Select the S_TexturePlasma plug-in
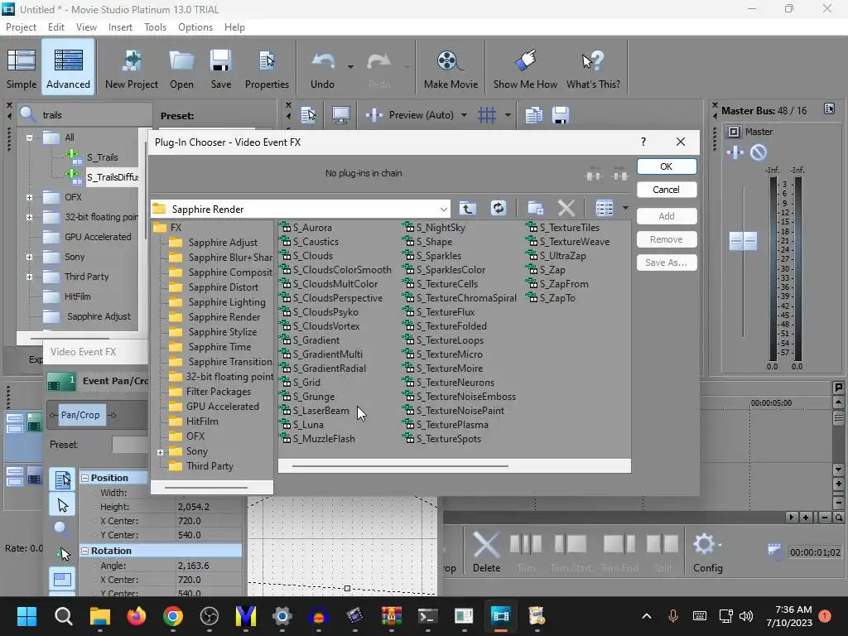This screenshot has width=848, height=636. tap(446, 425)
